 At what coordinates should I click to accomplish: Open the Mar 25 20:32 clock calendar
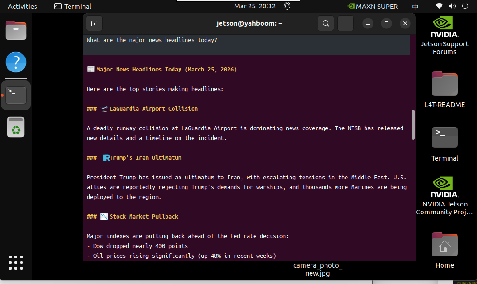tap(255, 6)
